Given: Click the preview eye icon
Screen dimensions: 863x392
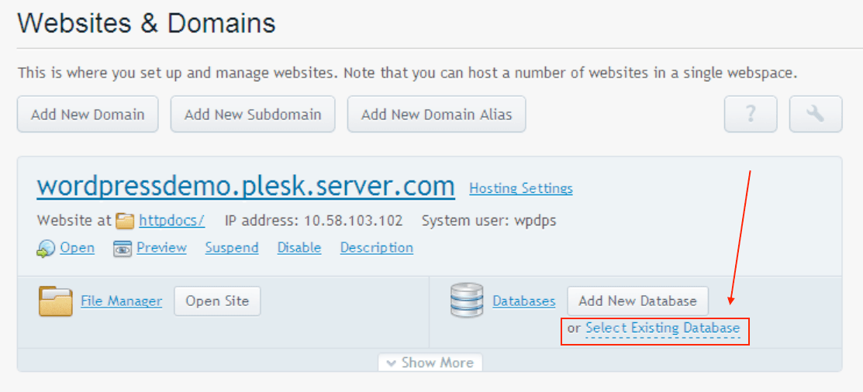Looking at the screenshot, I should (x=123, y=249).
